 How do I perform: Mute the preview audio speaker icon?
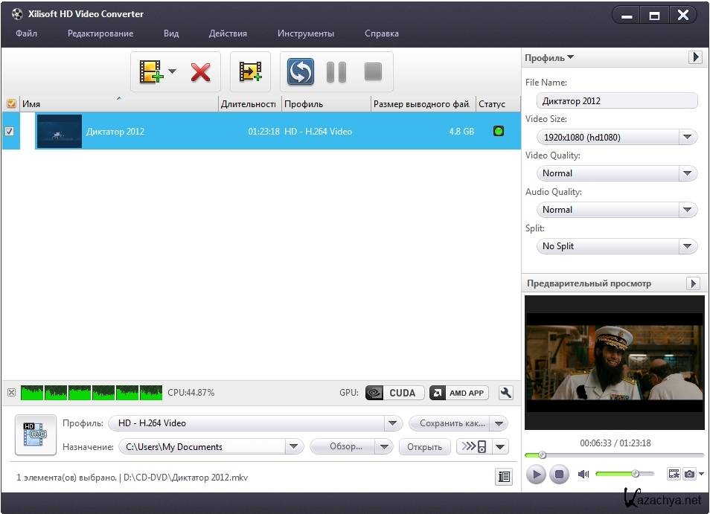[x=583, y=474]
